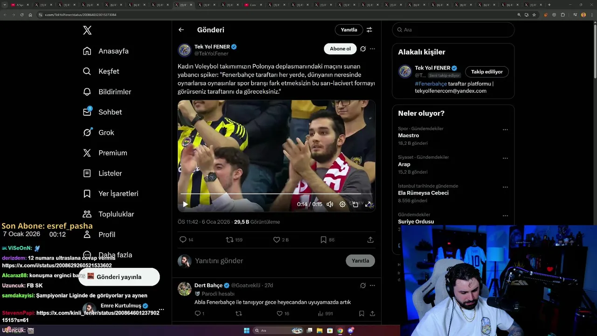Open Keşfet (explore) in the sidebar
The image size is (597, 336).
(101, 71)
